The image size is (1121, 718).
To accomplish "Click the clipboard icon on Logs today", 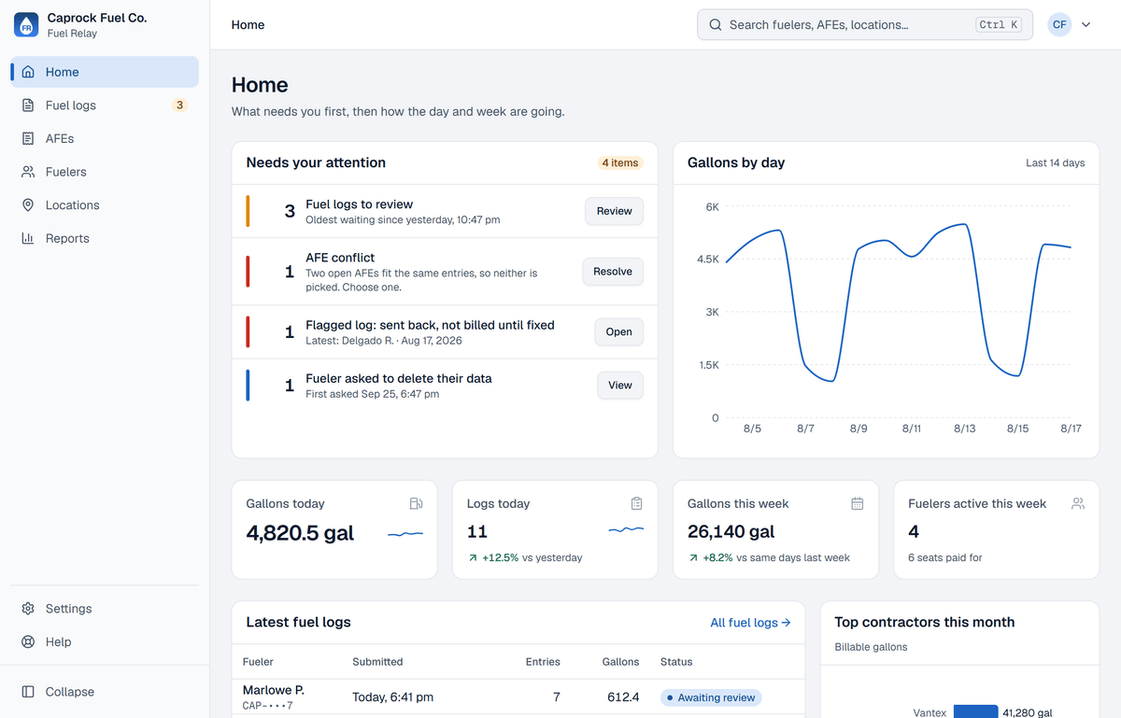I will (x=637, y=503).
